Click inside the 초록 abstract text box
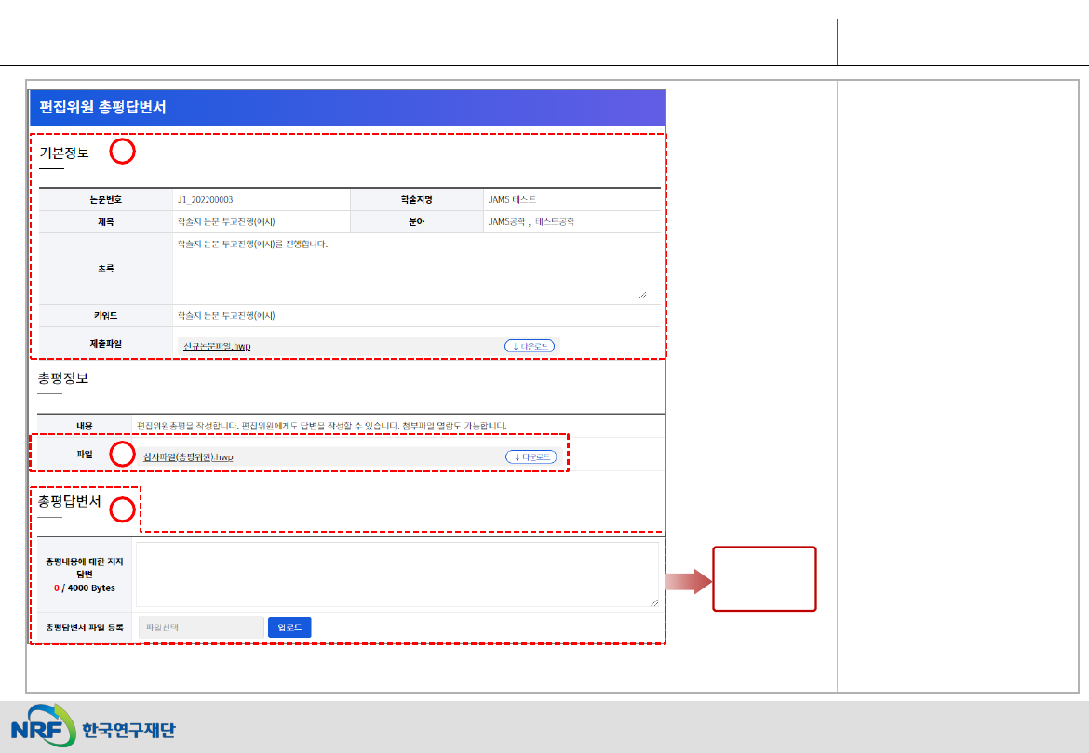The image size is (1089, 753). coord(410,268)
